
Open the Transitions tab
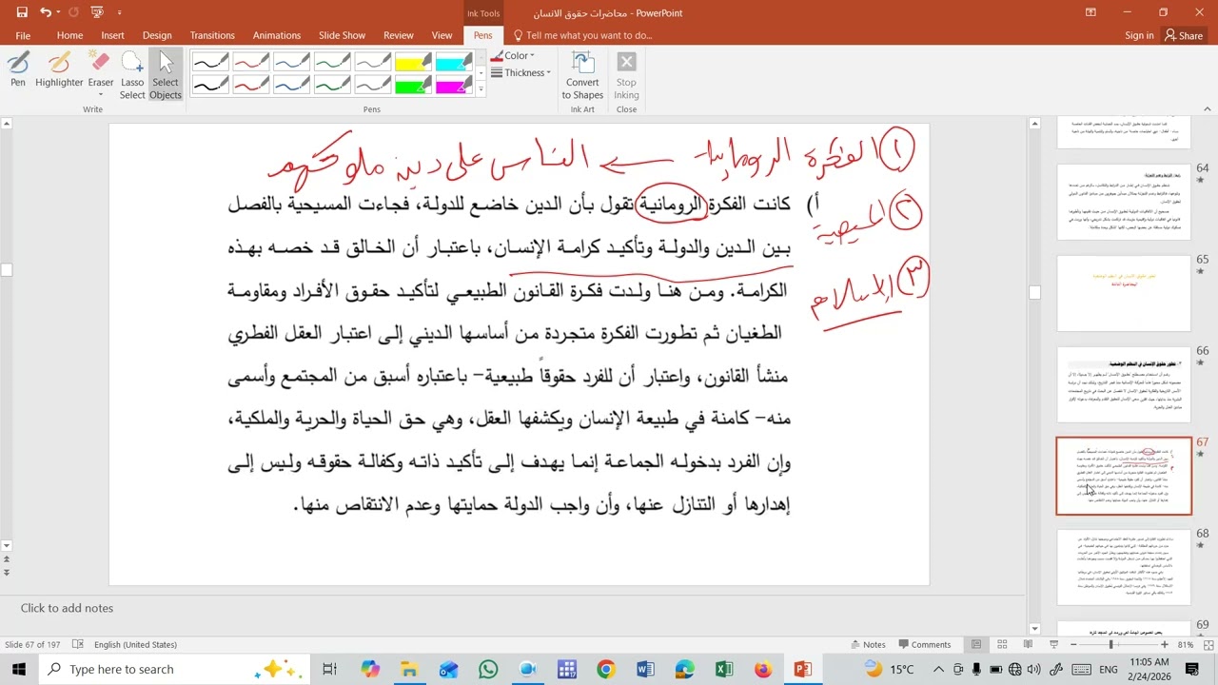tap(212, 35)
